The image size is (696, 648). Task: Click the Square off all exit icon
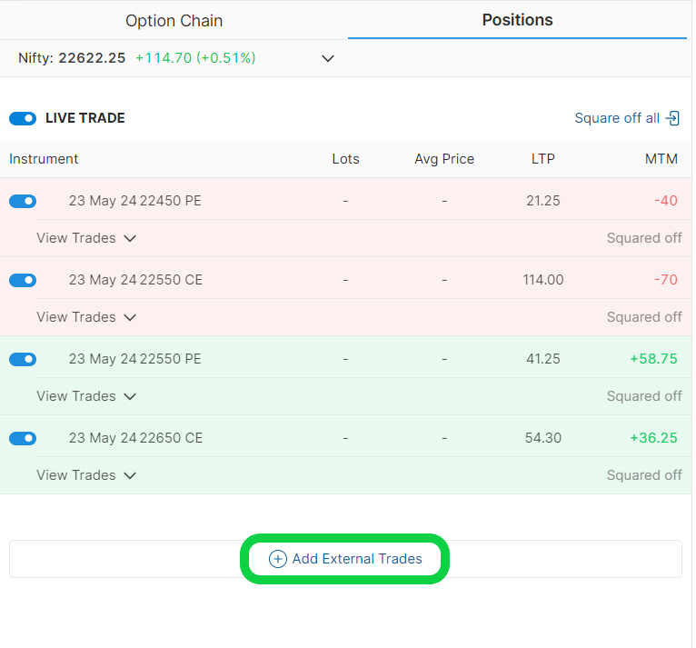click(x=672, y=118)
